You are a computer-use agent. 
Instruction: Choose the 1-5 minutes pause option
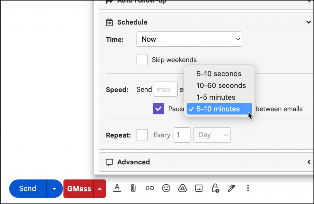[x=216, y=97]
